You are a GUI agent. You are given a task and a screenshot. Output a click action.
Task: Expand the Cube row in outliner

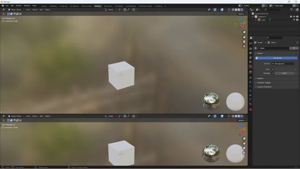(x=256, y=20)
